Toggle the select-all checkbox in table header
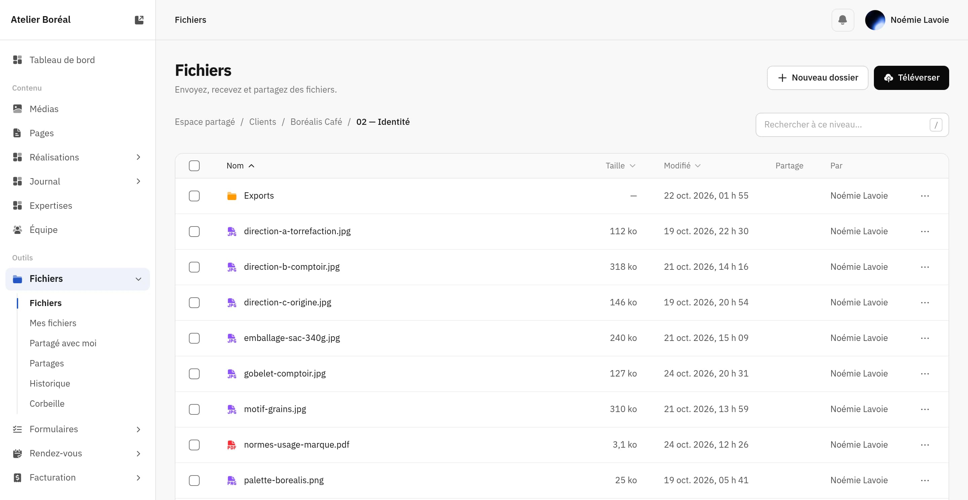This screenshot has height=500, width=968. [x=194, y=166]
